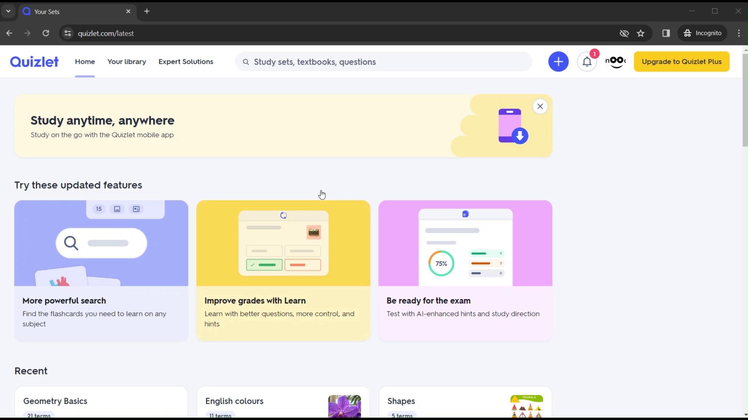Click the Quizlet home logo icon
This screenshot has width=748, height=420.
34,61
